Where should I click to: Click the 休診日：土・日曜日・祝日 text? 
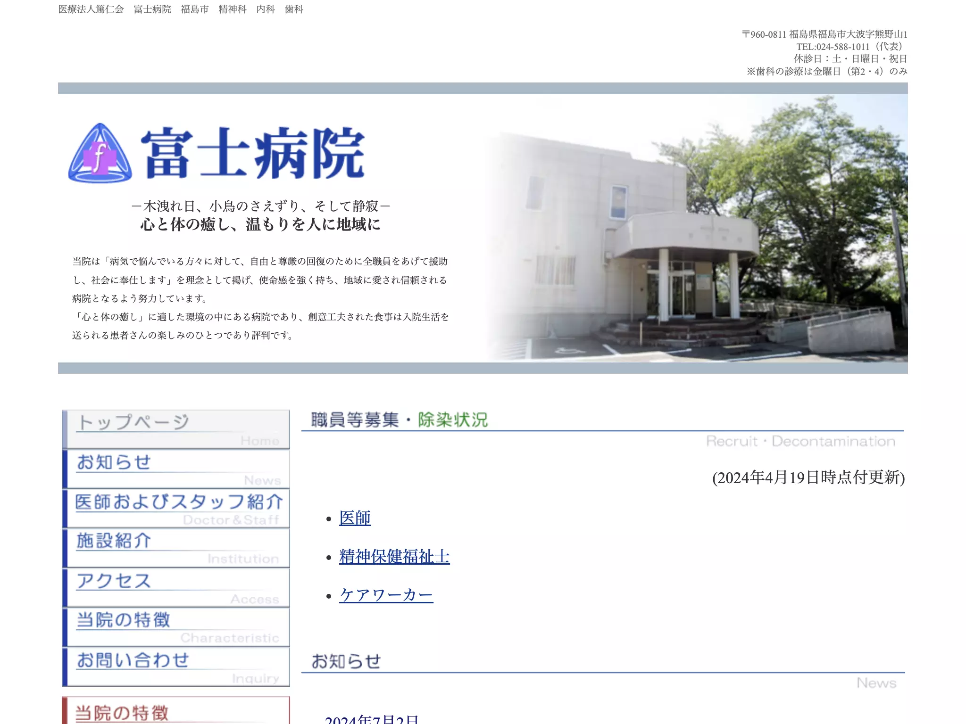pyautogui.click(x=850, y=59)
